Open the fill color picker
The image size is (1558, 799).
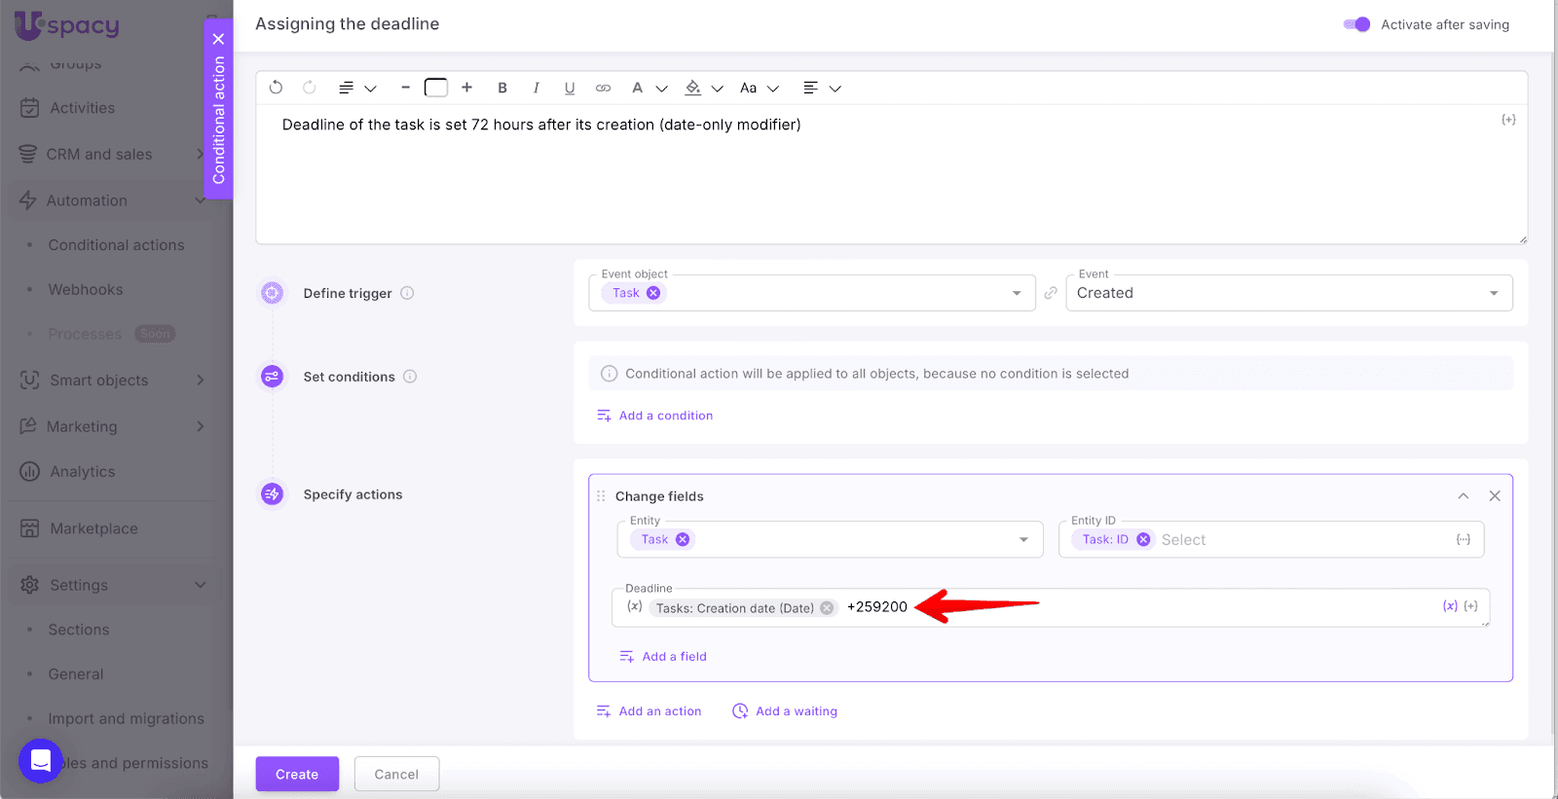coord(693,88)
